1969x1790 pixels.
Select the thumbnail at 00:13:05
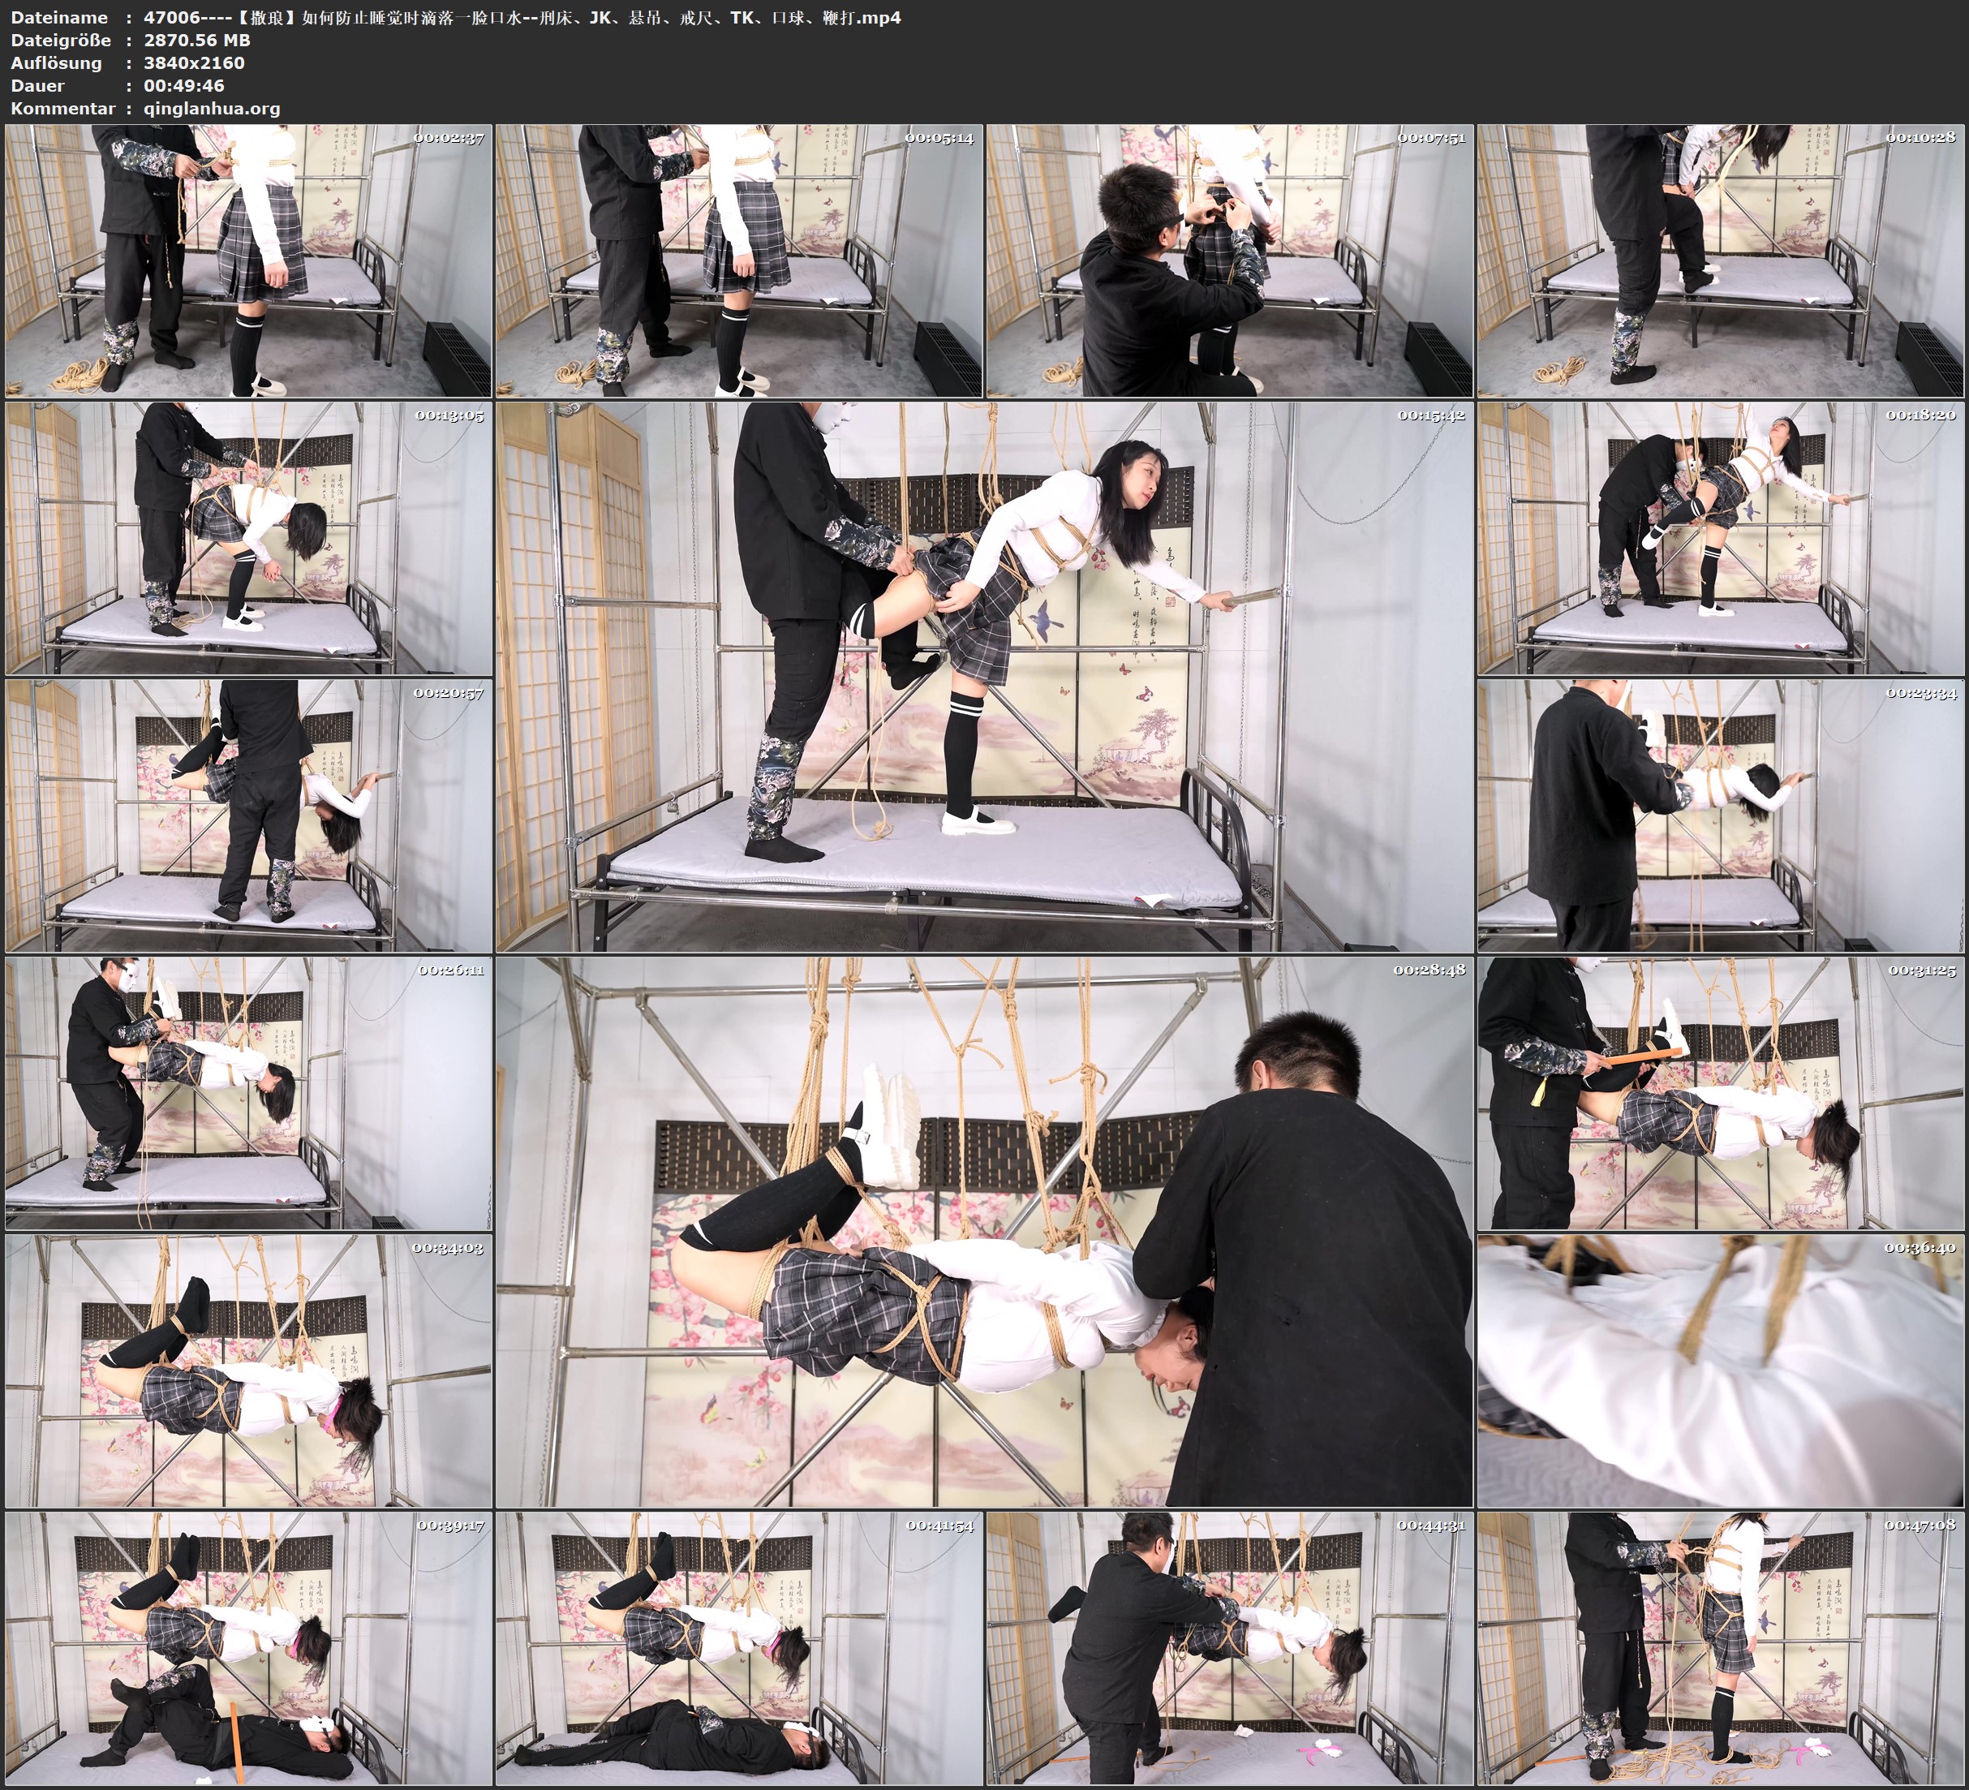[248, 538]
